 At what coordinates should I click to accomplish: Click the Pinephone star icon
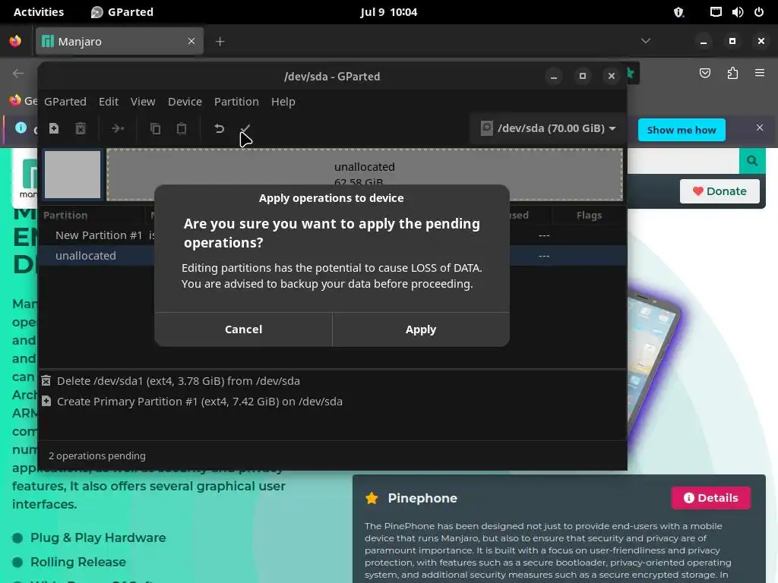[372, 498]
